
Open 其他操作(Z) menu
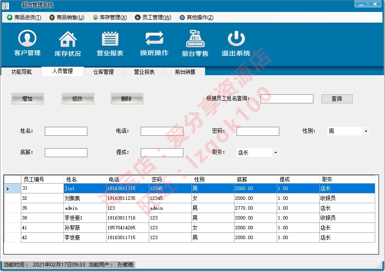click(x=197, y=18)
